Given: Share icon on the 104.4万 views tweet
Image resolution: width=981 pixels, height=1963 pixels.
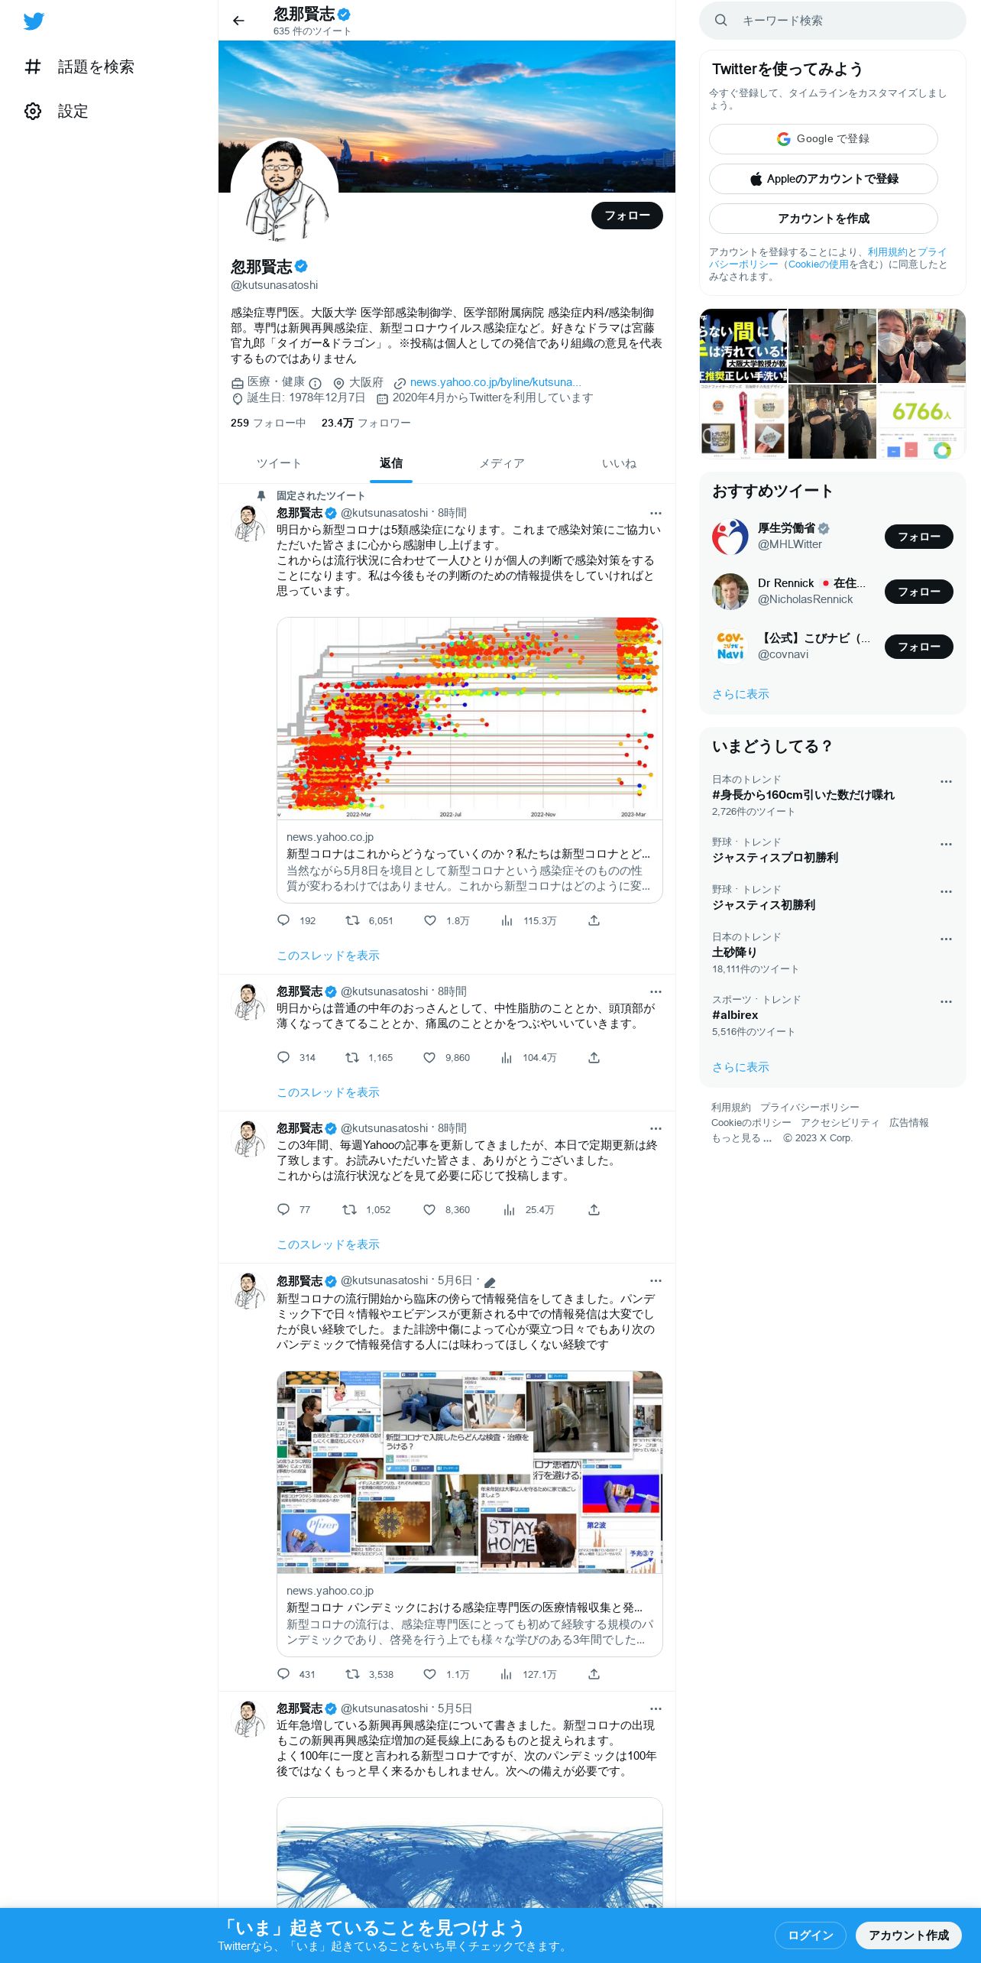Looking at the screenshot, I should pyautogui.click(x=594, y=1057).
